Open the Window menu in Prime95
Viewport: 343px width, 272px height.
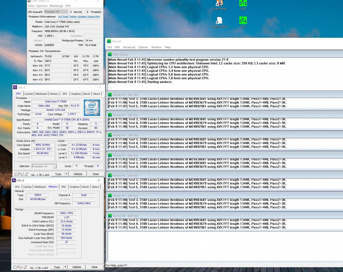156,47
